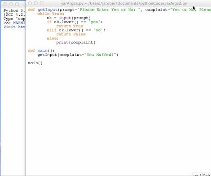Close the varArgs2.py editor window
The height and width of the screenshot is (176, 211).
point(30,3)
